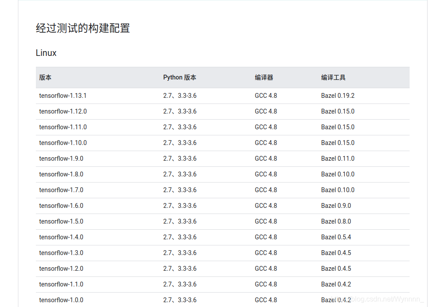Select the Linux section heading
This screenshot has width=428, height=307.
(46, 53)
